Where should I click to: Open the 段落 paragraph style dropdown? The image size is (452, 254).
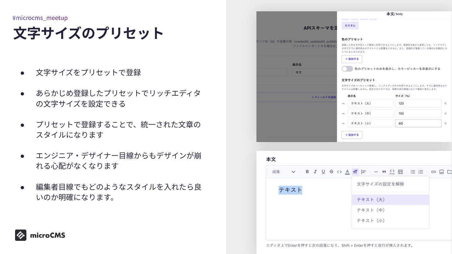point(284,172)
